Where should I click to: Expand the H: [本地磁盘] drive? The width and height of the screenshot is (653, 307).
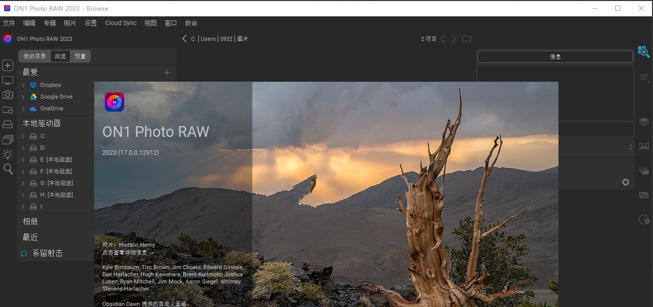click(23, 195)
